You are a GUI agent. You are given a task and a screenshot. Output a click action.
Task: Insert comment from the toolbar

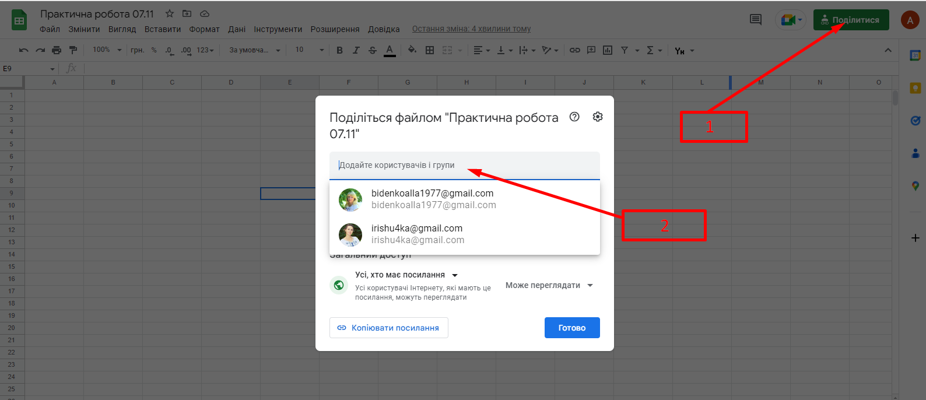591,50
